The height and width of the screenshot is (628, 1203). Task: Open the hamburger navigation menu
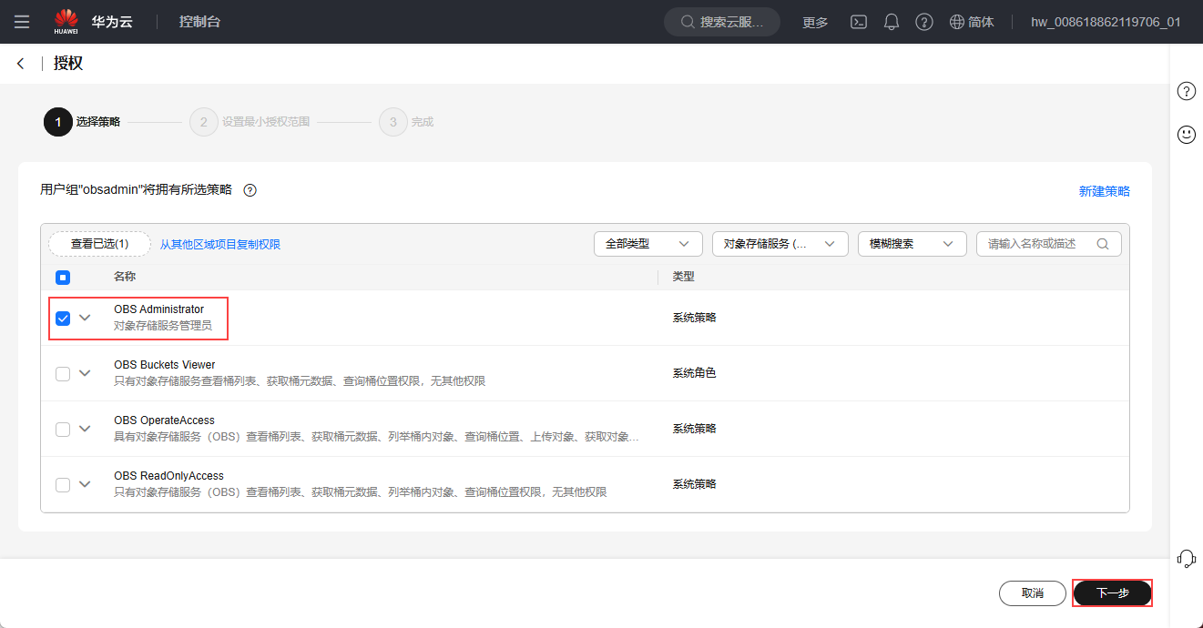22,22
